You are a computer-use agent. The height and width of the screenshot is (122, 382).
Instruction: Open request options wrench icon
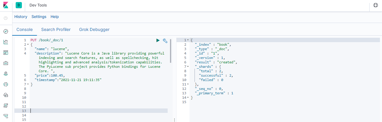click(x=165, y=40)
